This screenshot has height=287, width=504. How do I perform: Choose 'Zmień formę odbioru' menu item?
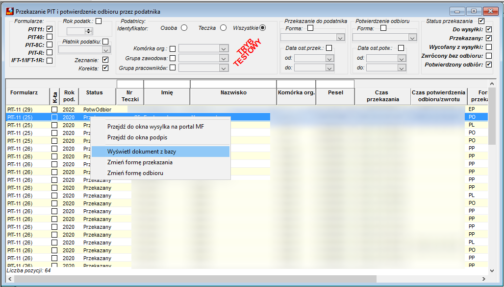click(161, 173)
